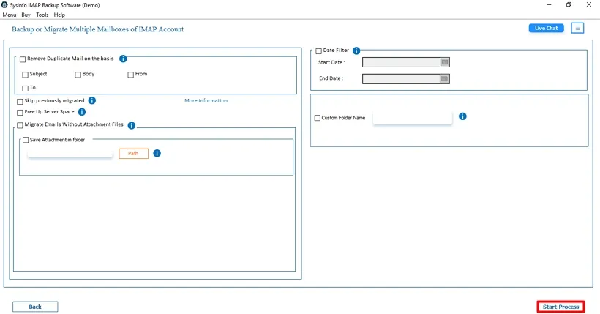Viewport: 600px width, 314px height.
Task: Click info icon beside Free Up Server Space
Action: (x=82, y=112)
